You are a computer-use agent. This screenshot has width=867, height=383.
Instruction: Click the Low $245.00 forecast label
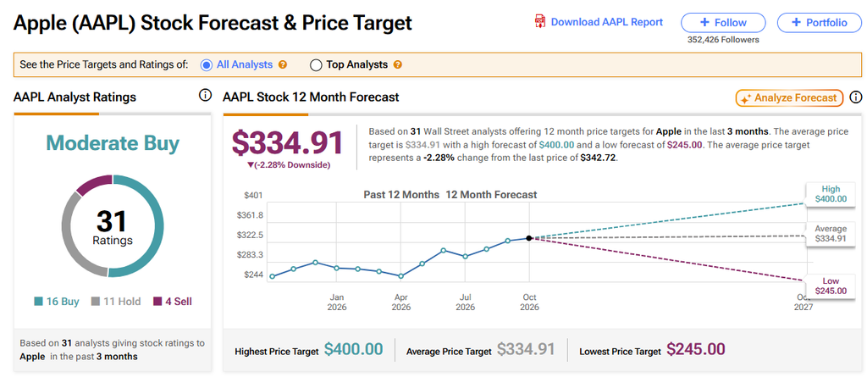[831, 286]
